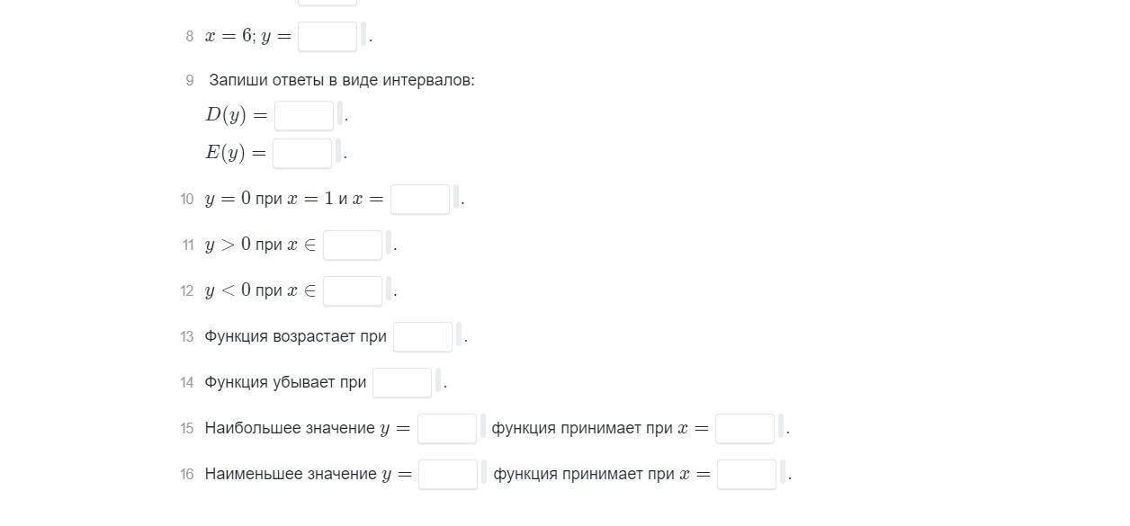Click the gray marker beside the x = 6 answer
This screenshot has height=526, width=1130.
[x=363, y=34]
